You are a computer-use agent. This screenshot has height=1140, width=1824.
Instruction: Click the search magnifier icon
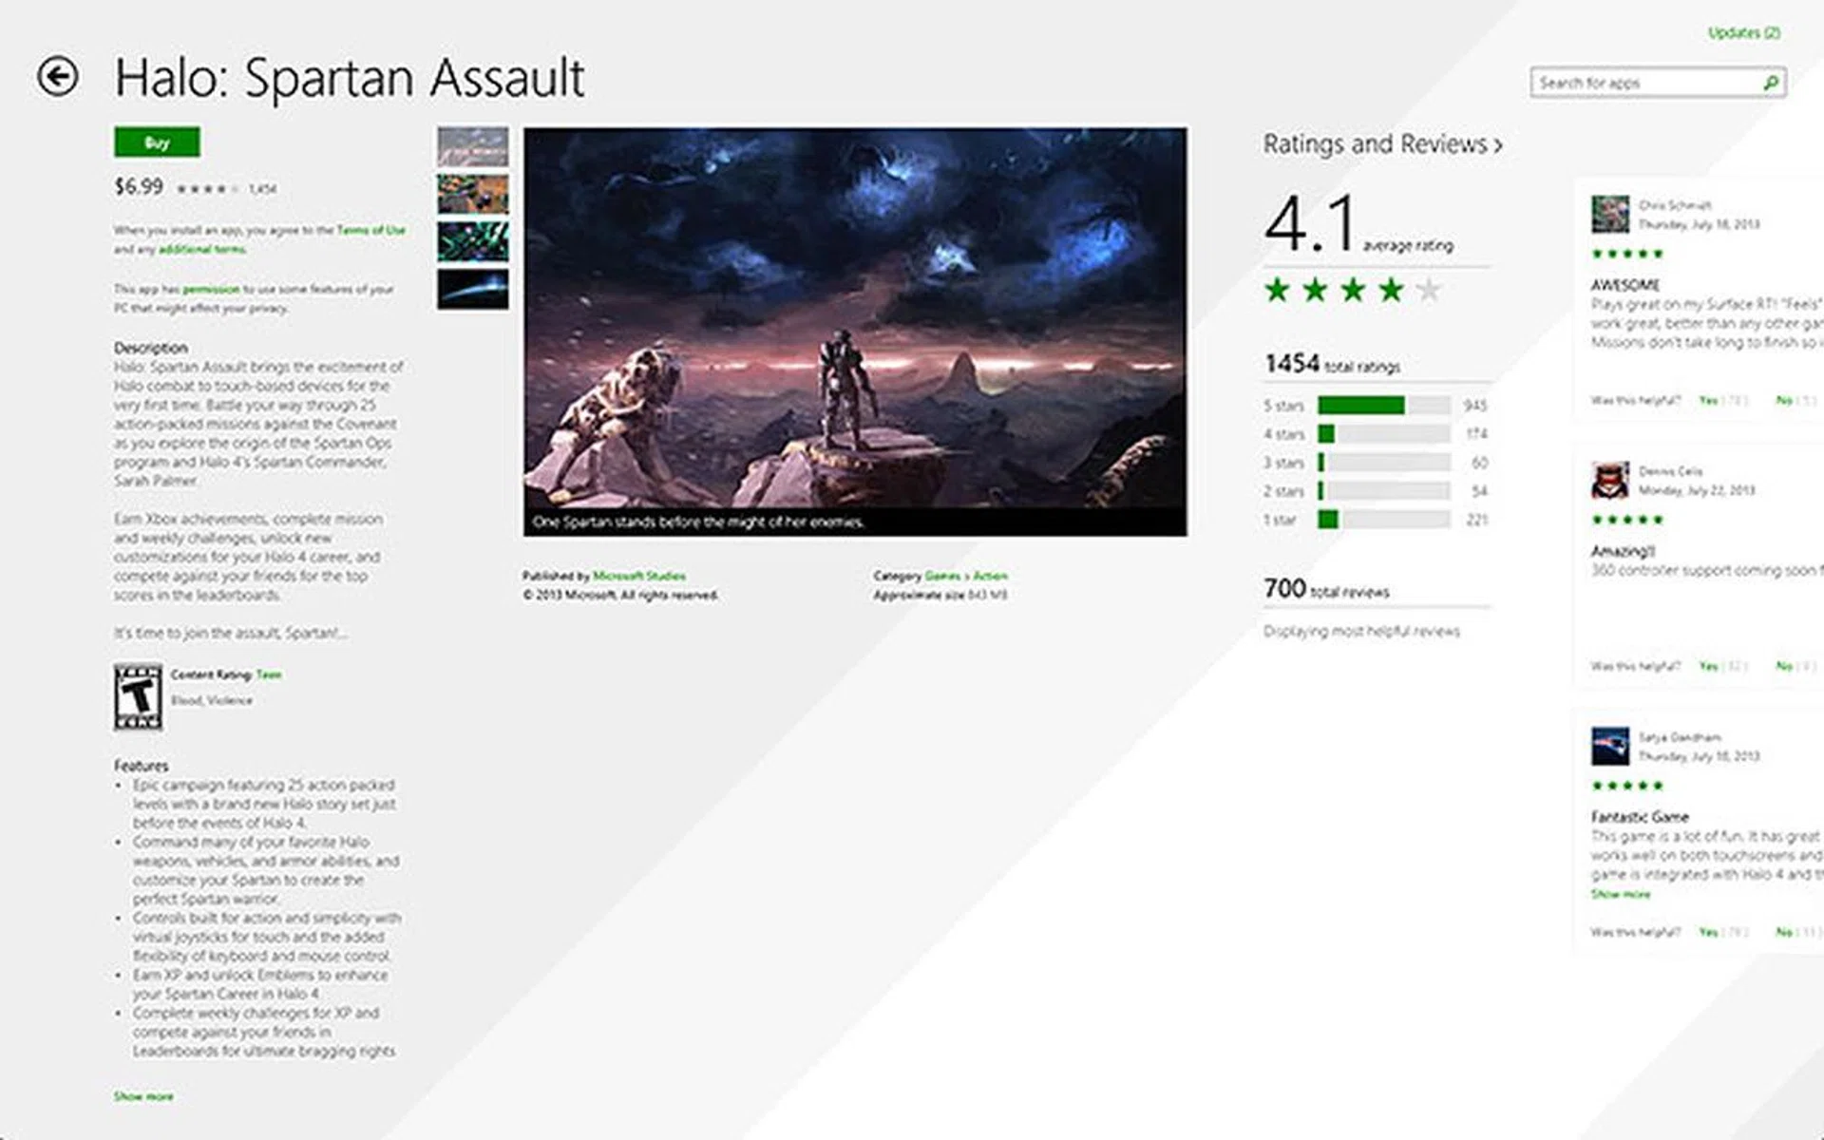coord(1771,83)
